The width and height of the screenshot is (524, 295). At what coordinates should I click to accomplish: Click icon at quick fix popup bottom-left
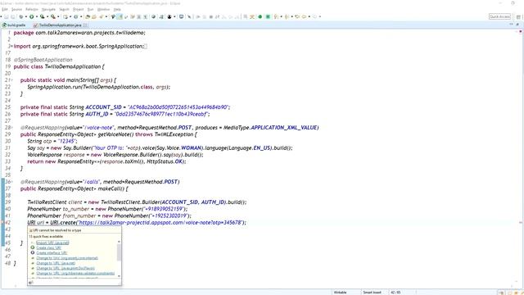click(31, 283)
